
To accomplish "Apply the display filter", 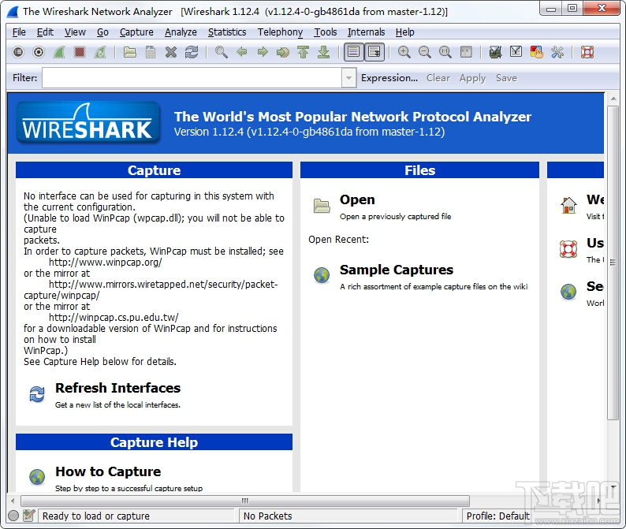I will coord(472,78).
